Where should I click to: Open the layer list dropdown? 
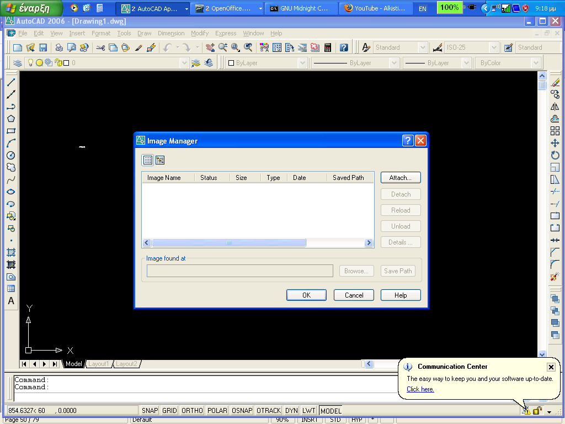[x=184, y=63]
